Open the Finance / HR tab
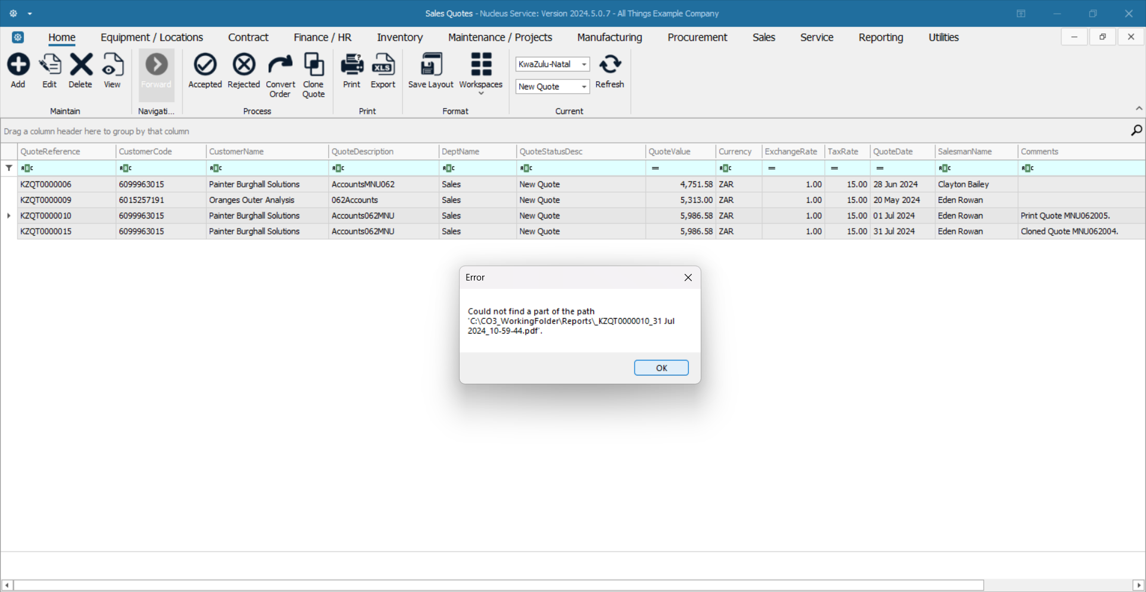The width and height of the screenshot is (1146, 592). click(x=322, y=38)
